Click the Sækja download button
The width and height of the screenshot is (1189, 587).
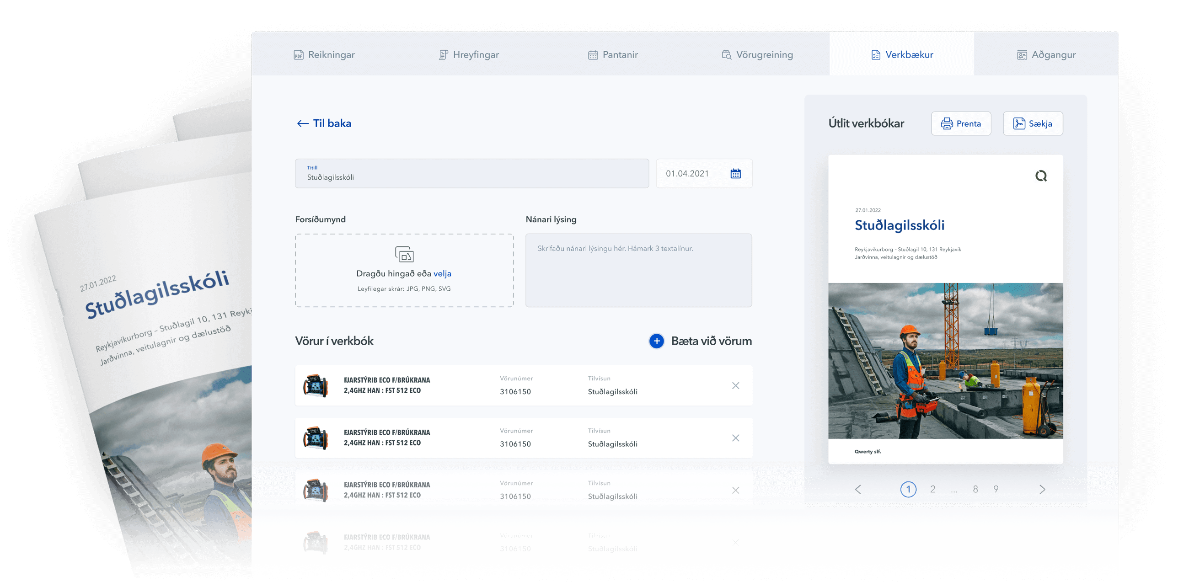[1033, 123]
